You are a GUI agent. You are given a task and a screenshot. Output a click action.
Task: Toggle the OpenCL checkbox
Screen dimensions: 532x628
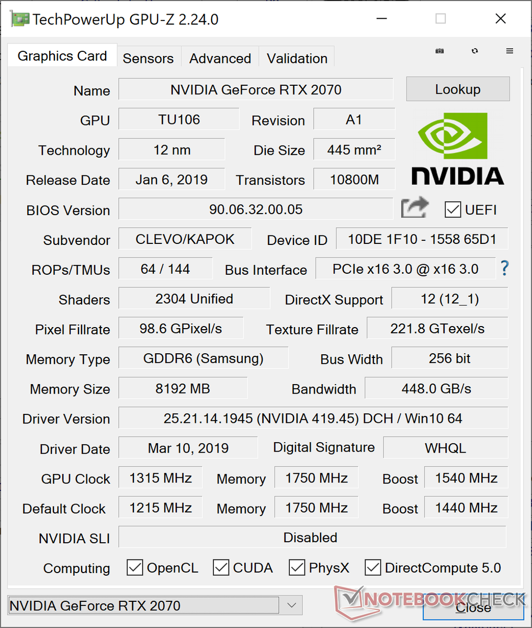pos(135,568)
